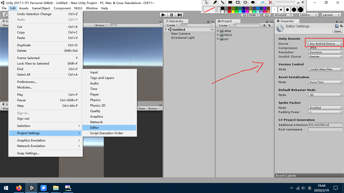Click the help book icon in Editor Settings header
The width and height of the screenshot is (344, 193).
337,26
